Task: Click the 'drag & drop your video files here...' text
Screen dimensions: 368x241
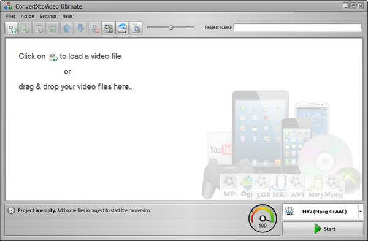Action: [x=77, y=87]
